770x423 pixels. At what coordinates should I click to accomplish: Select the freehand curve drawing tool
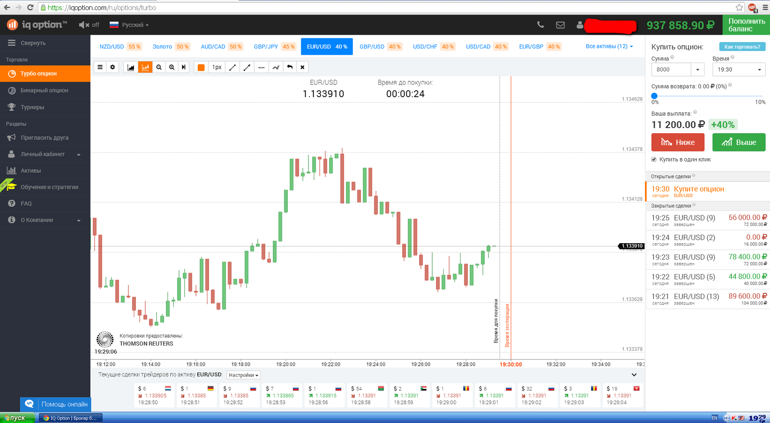coord(276,67)
